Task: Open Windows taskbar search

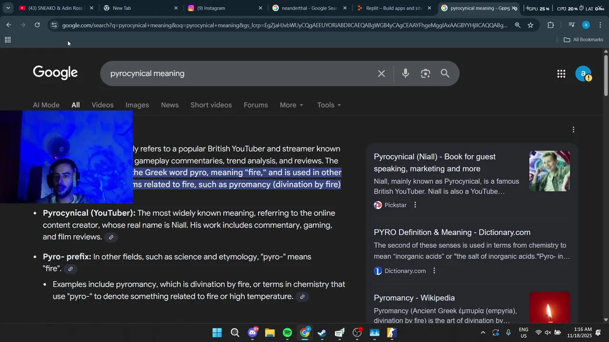Action: coord(235,332)
